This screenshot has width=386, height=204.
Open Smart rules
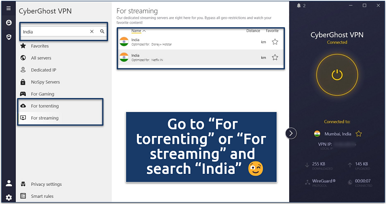click(x=42, y=196)
